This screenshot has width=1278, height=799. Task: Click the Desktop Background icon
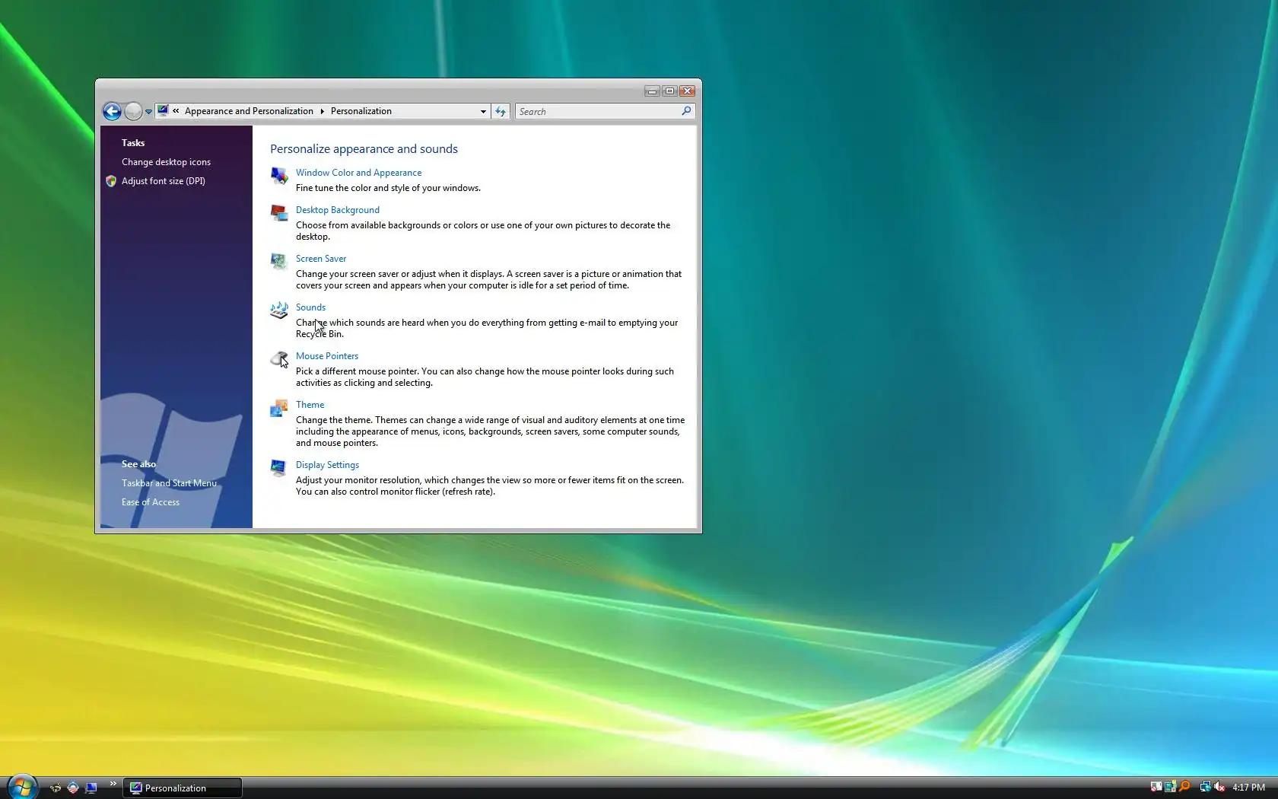click(279, 214)
